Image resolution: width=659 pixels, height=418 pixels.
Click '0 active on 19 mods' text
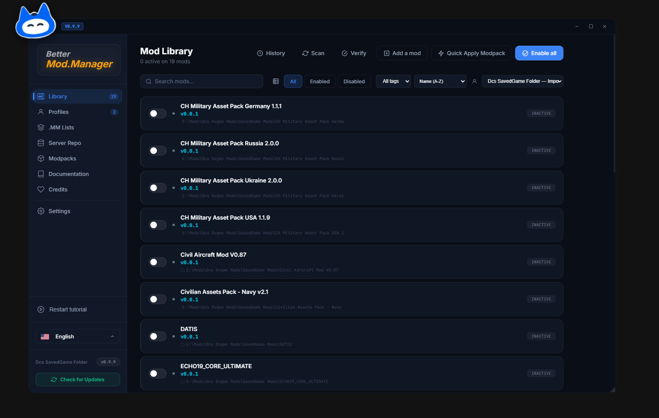[x=165, y=62]
